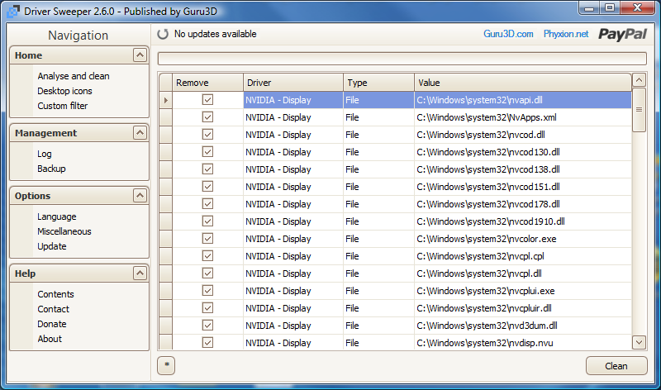
Task: Select the nvd3dum.dll path cell
Action: pyautogui.click(x=523, y=326)
